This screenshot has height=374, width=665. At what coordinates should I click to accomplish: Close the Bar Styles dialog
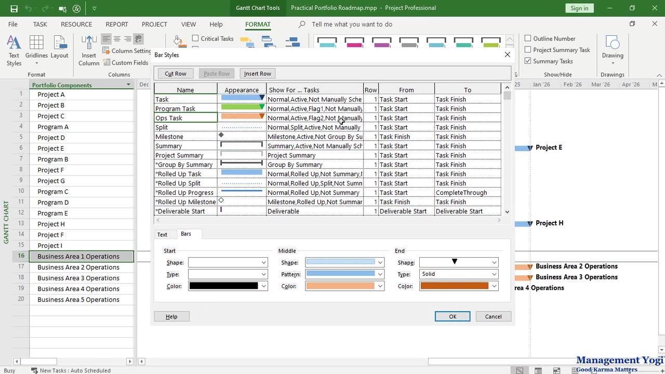[508, 55]
